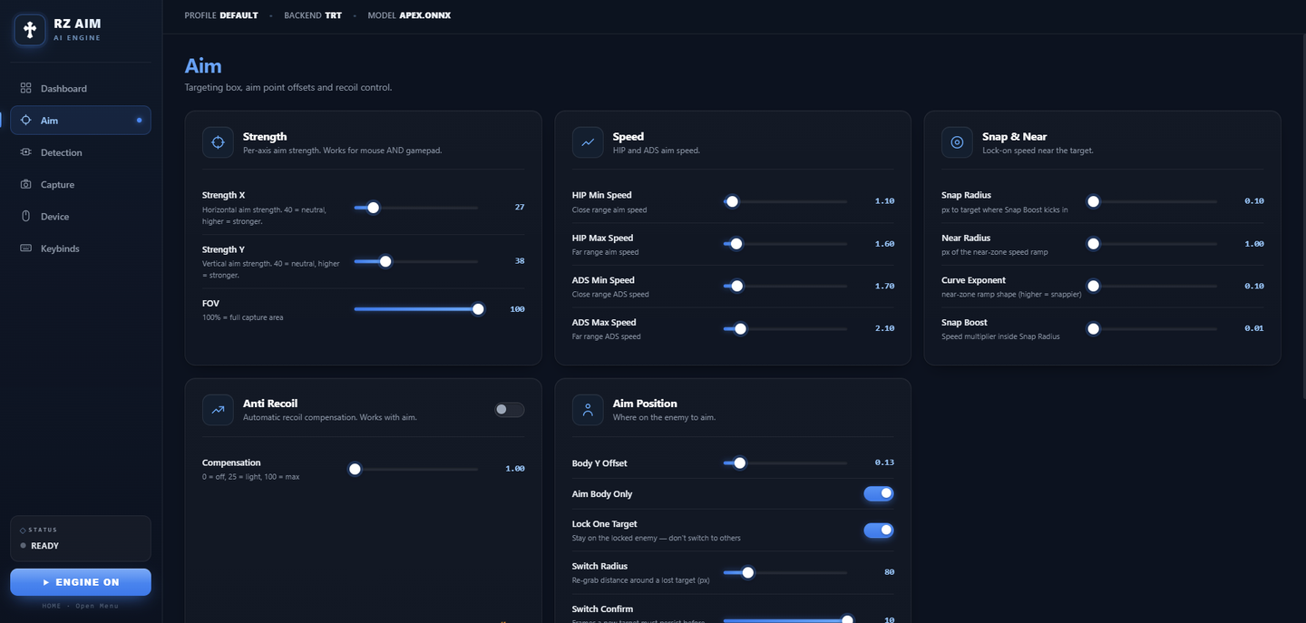This screenshot has width=1306, height=623.
Task: Click the ENGINE ON button
Action: (x=81, y=582)
